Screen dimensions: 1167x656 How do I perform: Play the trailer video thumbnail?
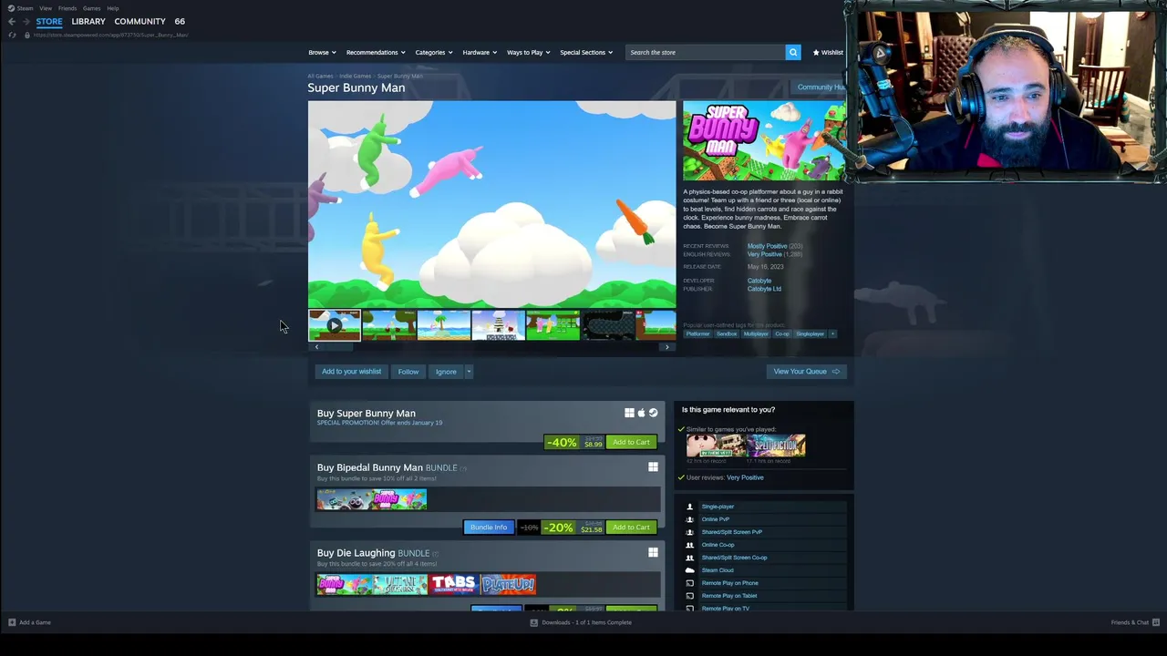[x=335, y=324]
